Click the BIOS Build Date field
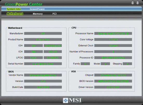This screenshot has height=105, width=143. (43, 87)
